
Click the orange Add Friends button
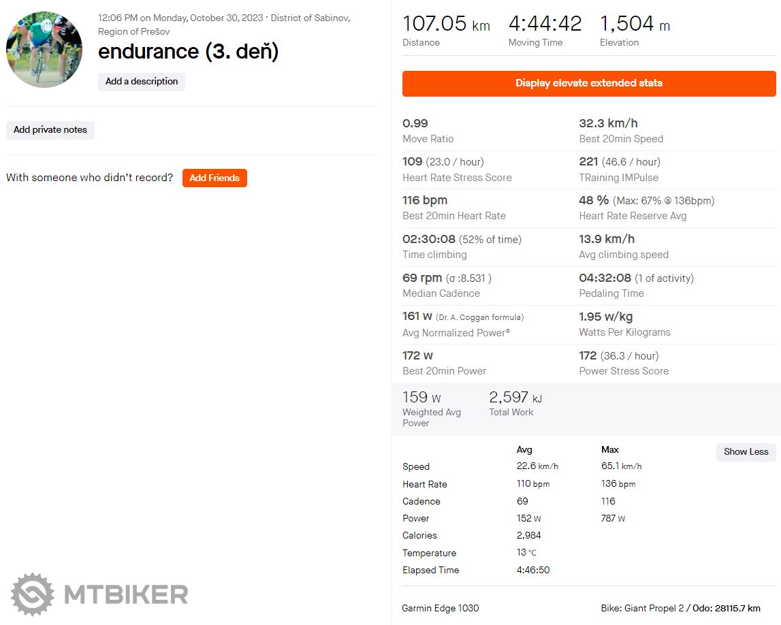214,178
